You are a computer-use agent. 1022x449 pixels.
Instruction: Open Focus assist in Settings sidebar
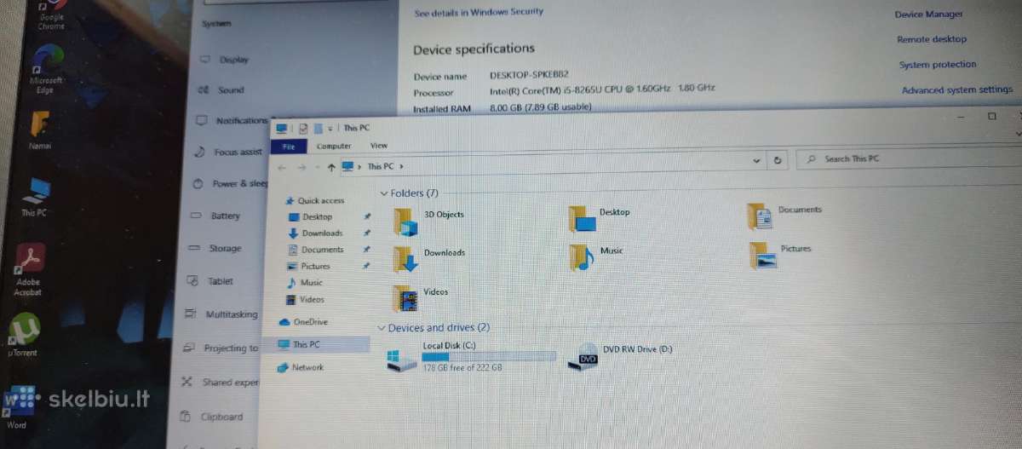(x=228, y=153)
